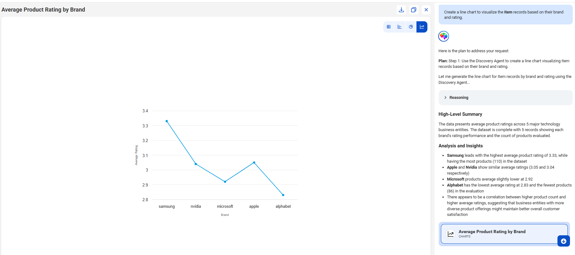Click the 'Average Product Rating by Brand' heading
Image resolution: width=575 pixels, height=255 pixels.
43,10
